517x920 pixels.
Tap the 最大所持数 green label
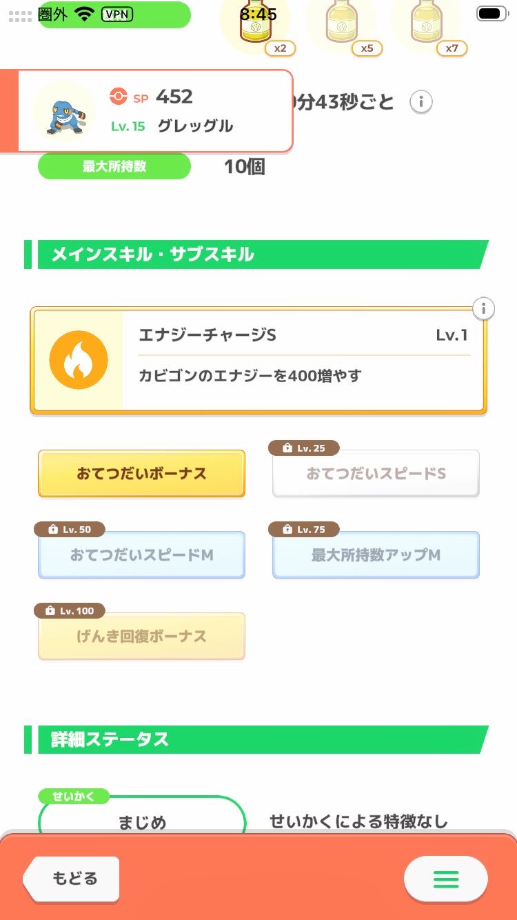(x=114, y=166)
